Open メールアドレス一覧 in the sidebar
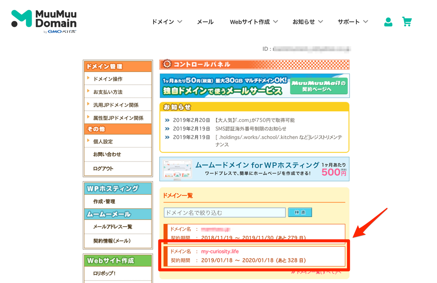Image resolution: width=437 pixels, height=283 pixels. tap(113, 227)
